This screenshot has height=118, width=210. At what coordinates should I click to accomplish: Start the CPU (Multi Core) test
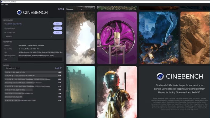pos(58,28)
